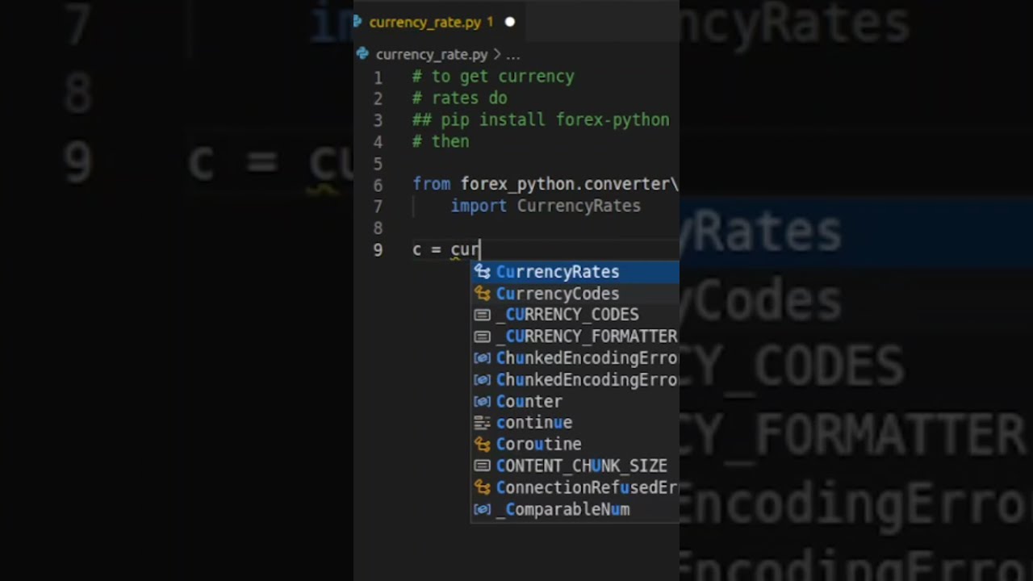Screen dimensions: 1033x581
Task: Click currency_rate.py in the breadcrumb
Action: tap(432, 55)
